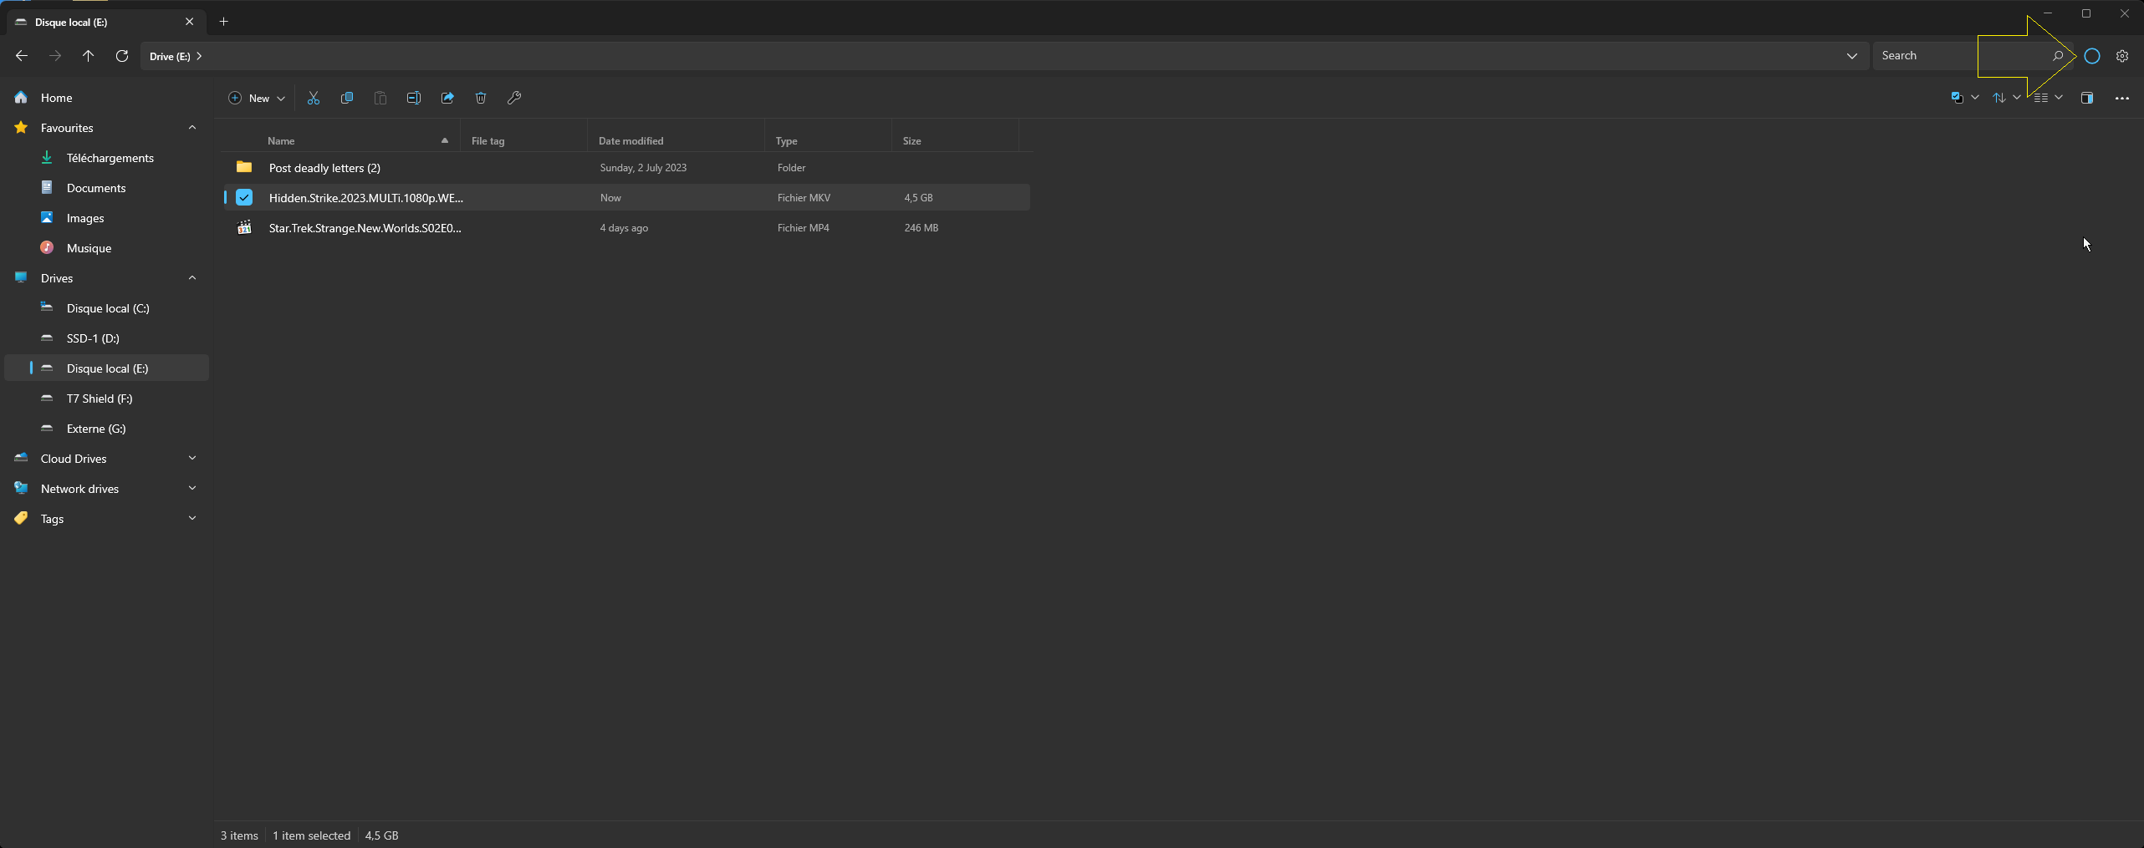Delete file using the trash icon
This screenshot has height=848, width=2144.
click(x=480, y=98)
